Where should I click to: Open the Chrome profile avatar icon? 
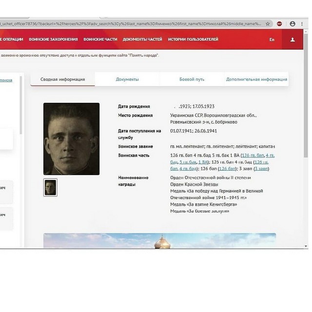click(x=292, y=24)
